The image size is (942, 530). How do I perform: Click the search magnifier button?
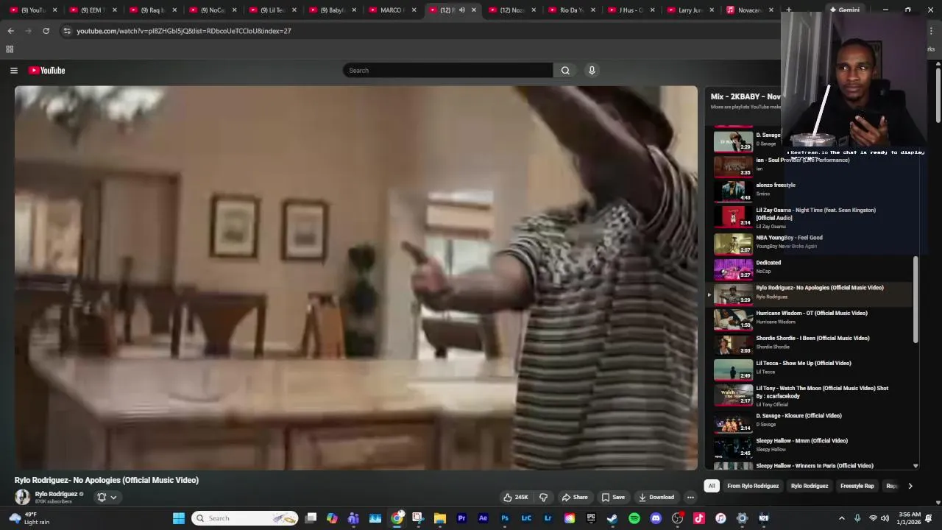[565, 71]
